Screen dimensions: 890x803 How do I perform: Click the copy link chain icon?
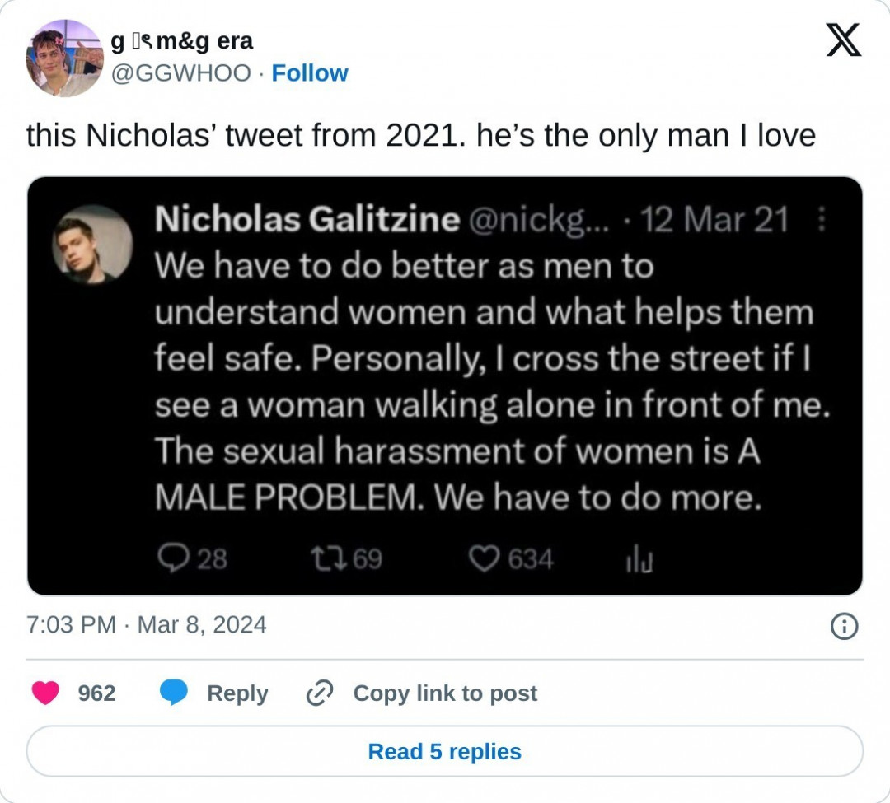point(318,693)
